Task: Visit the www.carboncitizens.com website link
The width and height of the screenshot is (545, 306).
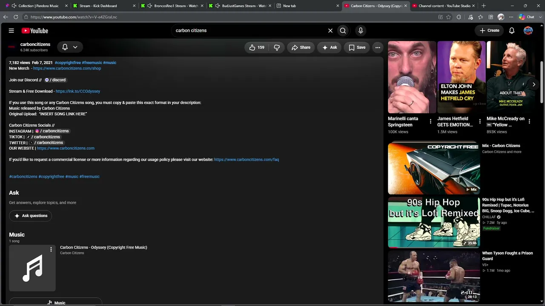Action: pyautogui.click(x=66, y=148)
